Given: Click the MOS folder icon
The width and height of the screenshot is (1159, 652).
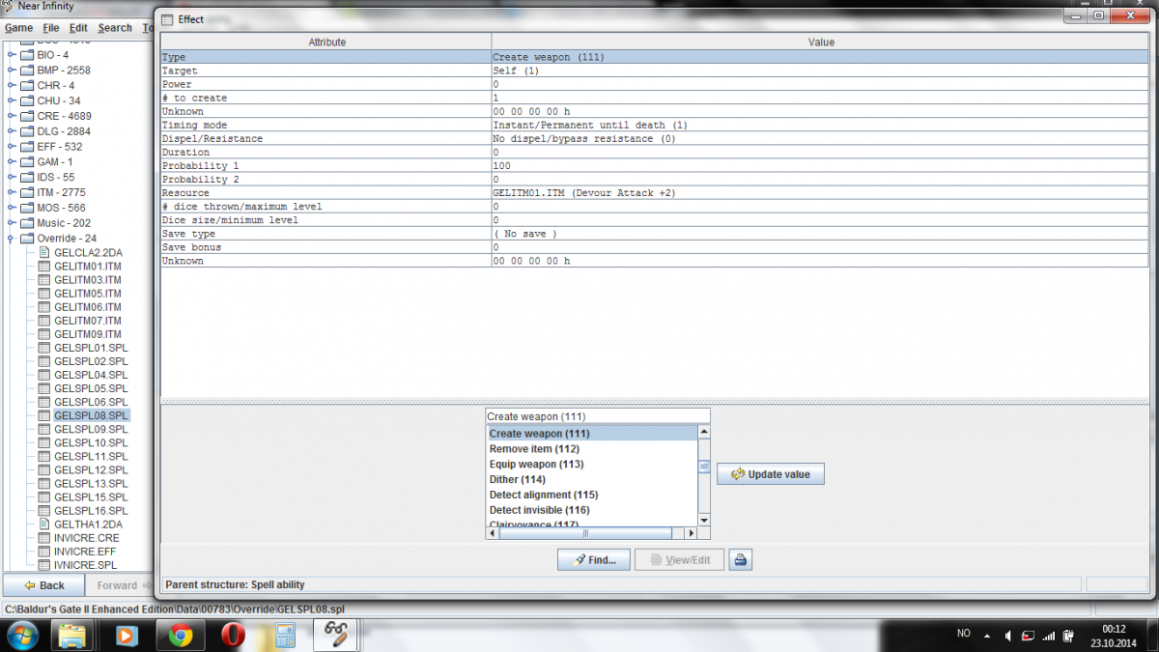Looking at the screenshot, I should (27, 208).
